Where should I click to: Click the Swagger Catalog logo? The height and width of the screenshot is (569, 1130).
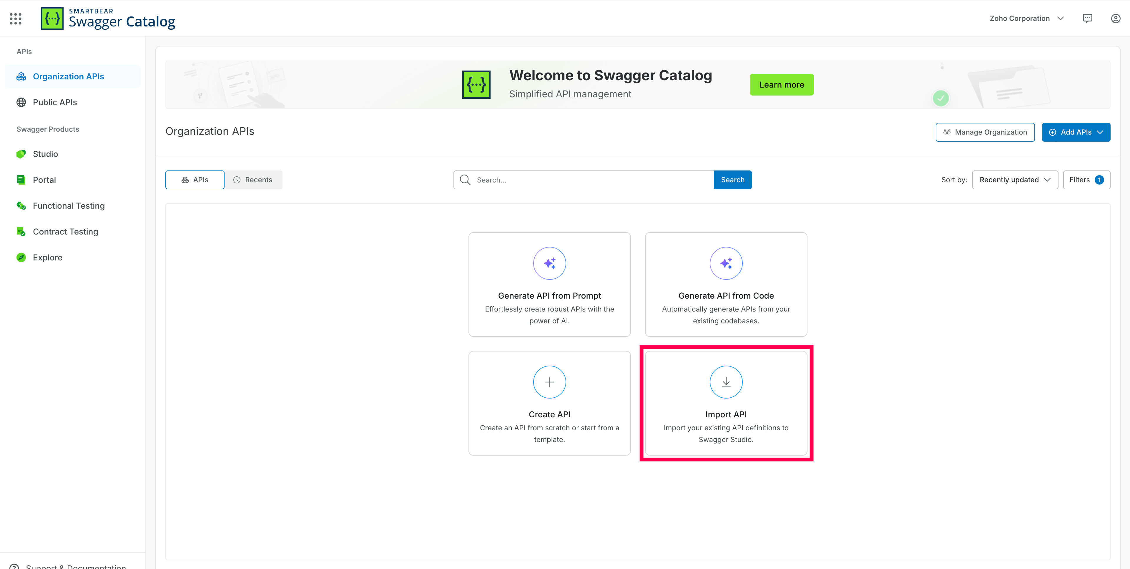[x=108, y=19]
